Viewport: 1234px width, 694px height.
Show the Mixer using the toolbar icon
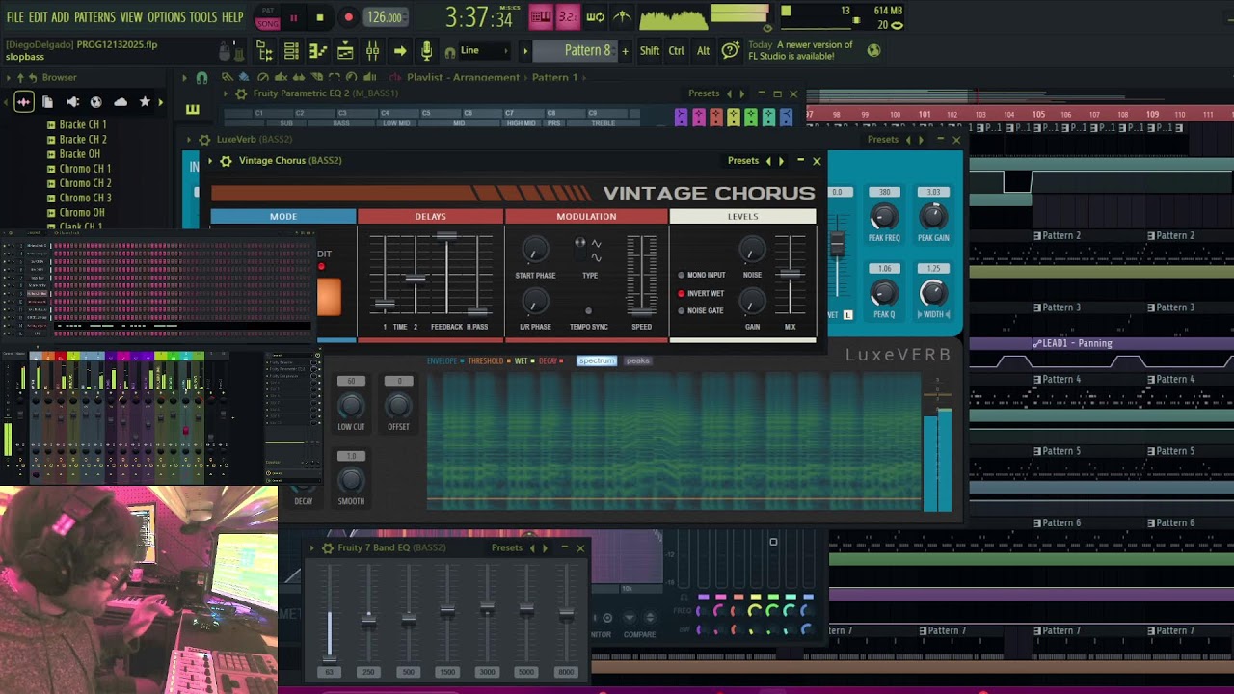point(372,51)
